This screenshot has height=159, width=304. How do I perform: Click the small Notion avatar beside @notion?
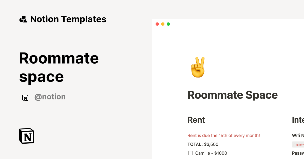coord(25,97)
